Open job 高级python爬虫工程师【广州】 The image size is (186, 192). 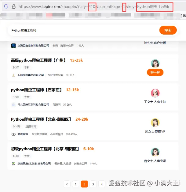pos(38,60)
